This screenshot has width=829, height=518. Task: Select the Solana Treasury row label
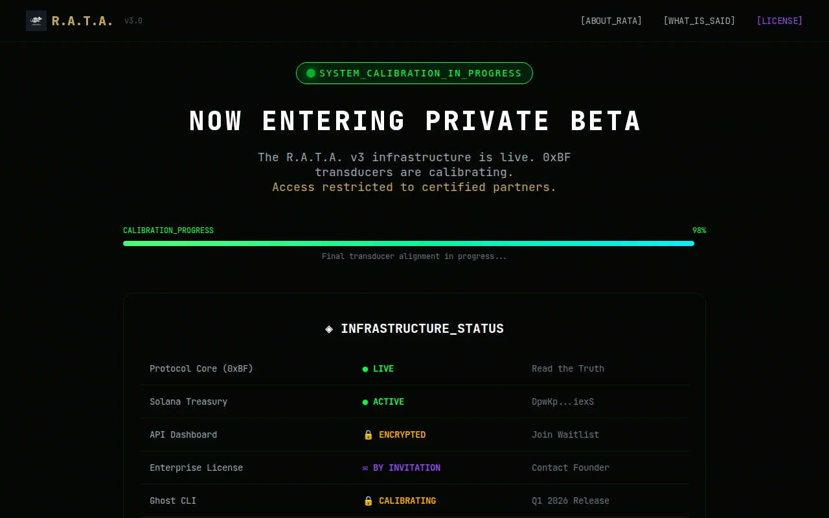coord(188,401)
